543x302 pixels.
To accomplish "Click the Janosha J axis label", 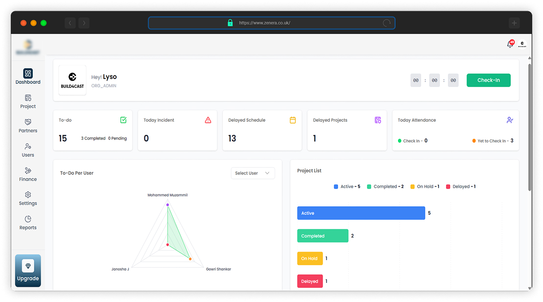I will (x=120, y=269).
